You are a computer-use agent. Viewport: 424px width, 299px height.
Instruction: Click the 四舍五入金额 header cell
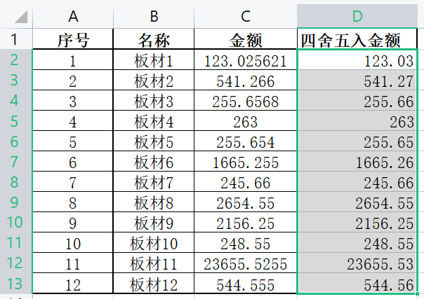point(357,39)
